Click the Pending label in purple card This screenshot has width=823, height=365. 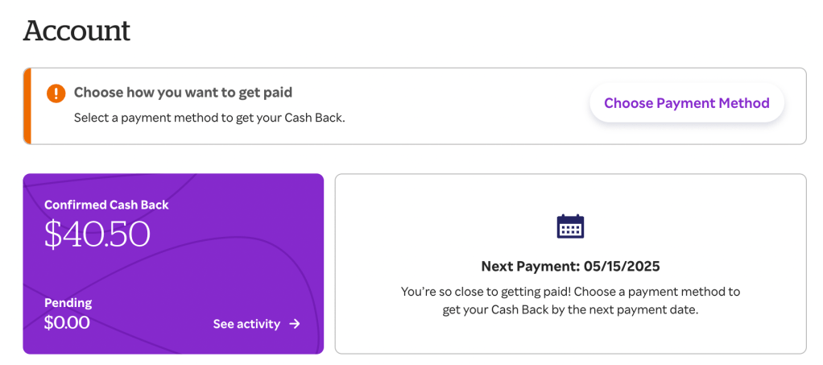pos(68,303)
